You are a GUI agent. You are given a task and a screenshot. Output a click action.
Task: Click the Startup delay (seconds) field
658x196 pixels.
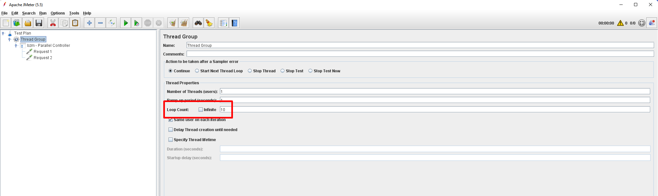(435, 158)
